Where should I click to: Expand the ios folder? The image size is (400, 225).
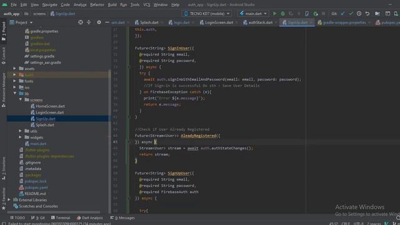point(14,87)
